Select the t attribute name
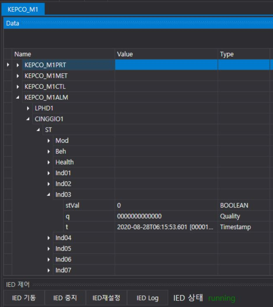The width and height of the screenshot is (273, 307). pos(67,227)
